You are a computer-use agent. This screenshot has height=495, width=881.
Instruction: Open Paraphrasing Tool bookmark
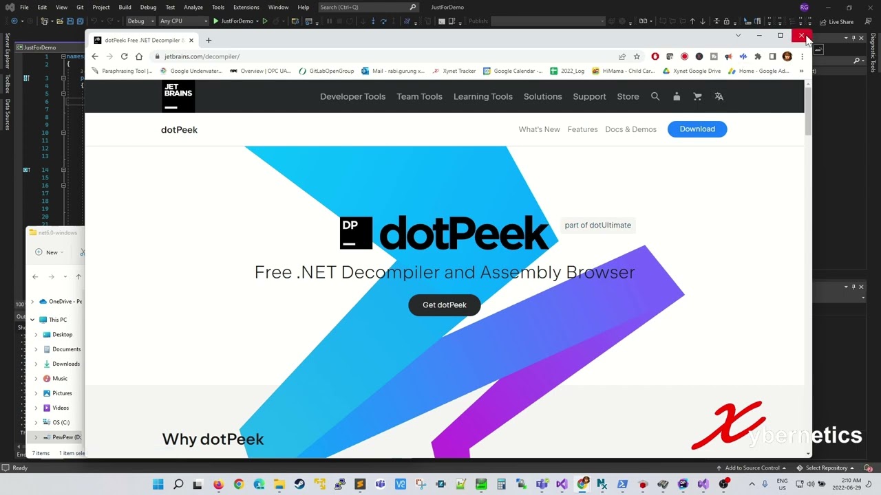tap(122, 71)
